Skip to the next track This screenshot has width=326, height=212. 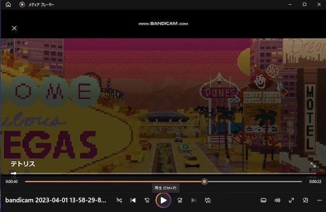click(x=194, y=200)
